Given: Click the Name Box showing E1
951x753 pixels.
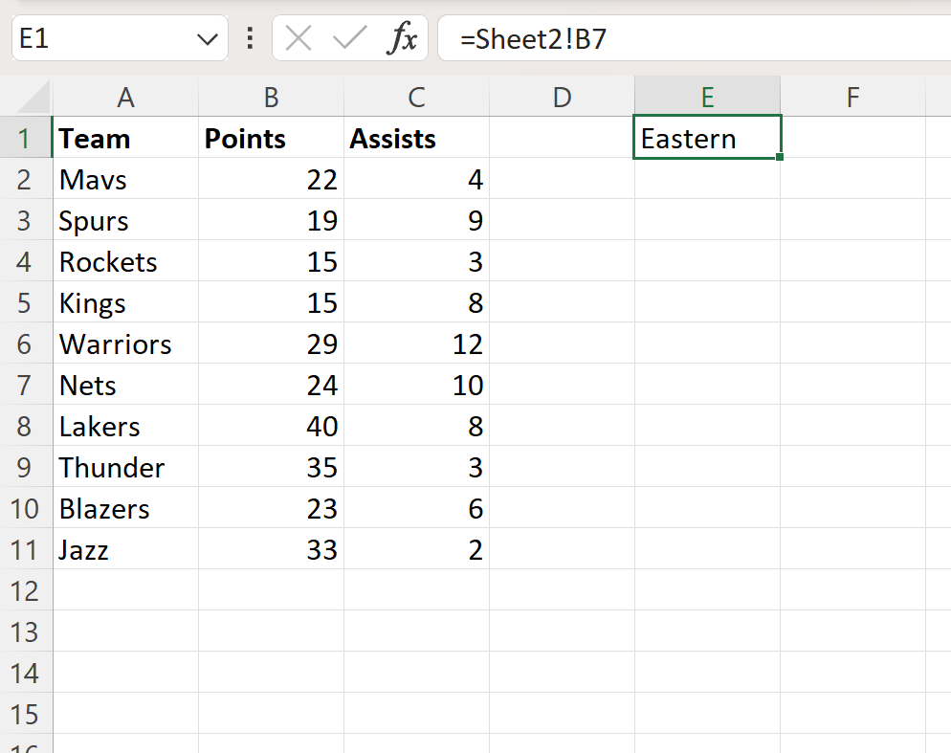Looking at the screenshot, I should click(105, 38).
